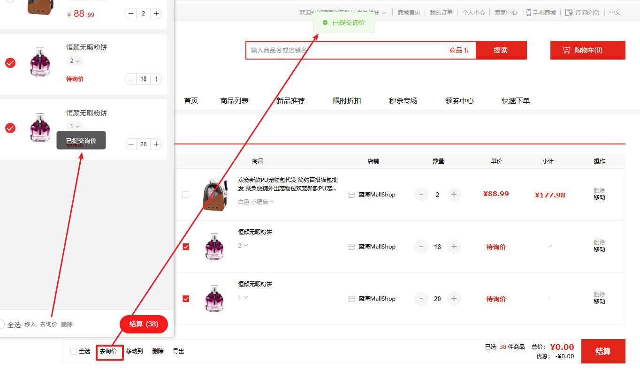The image size is (640, 370).
Task: Open the spec 2 dropdown in the desktop table
Action: tap(243, 245)
